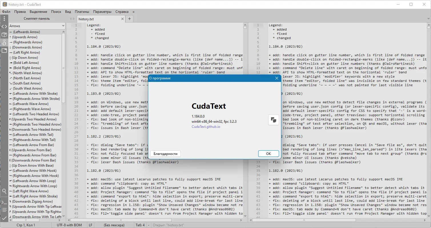Click right editor vertical scrollbar thumb
431x228 pixels.
pyautogui.click(x=428, y=27)
